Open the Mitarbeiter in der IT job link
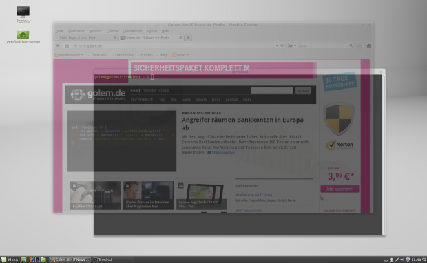This screenshot has height=263, width=427. coord(253,195)
